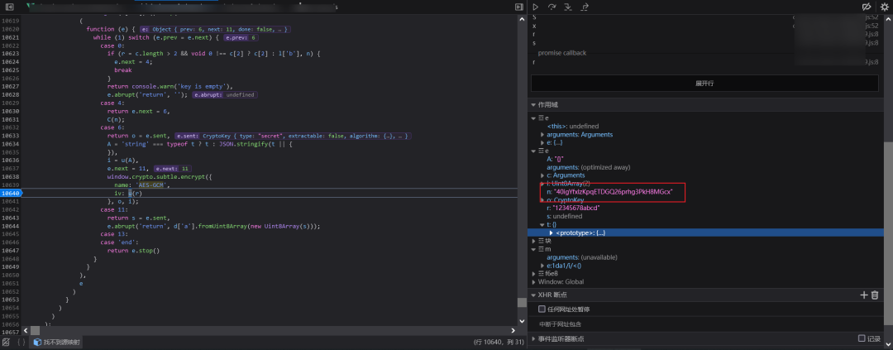This screenshot has height=350, width=893.
Task: Click the Step over debugger icon
Action: point(552,7)
